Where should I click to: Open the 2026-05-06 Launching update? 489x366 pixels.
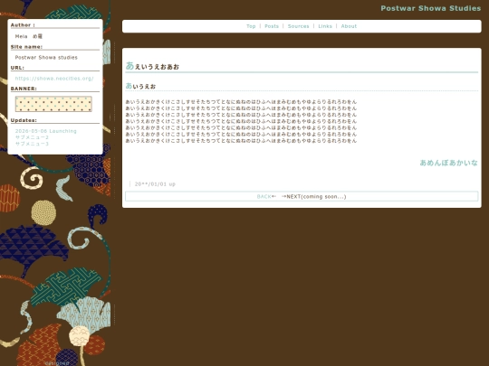[x=46, y=131]
